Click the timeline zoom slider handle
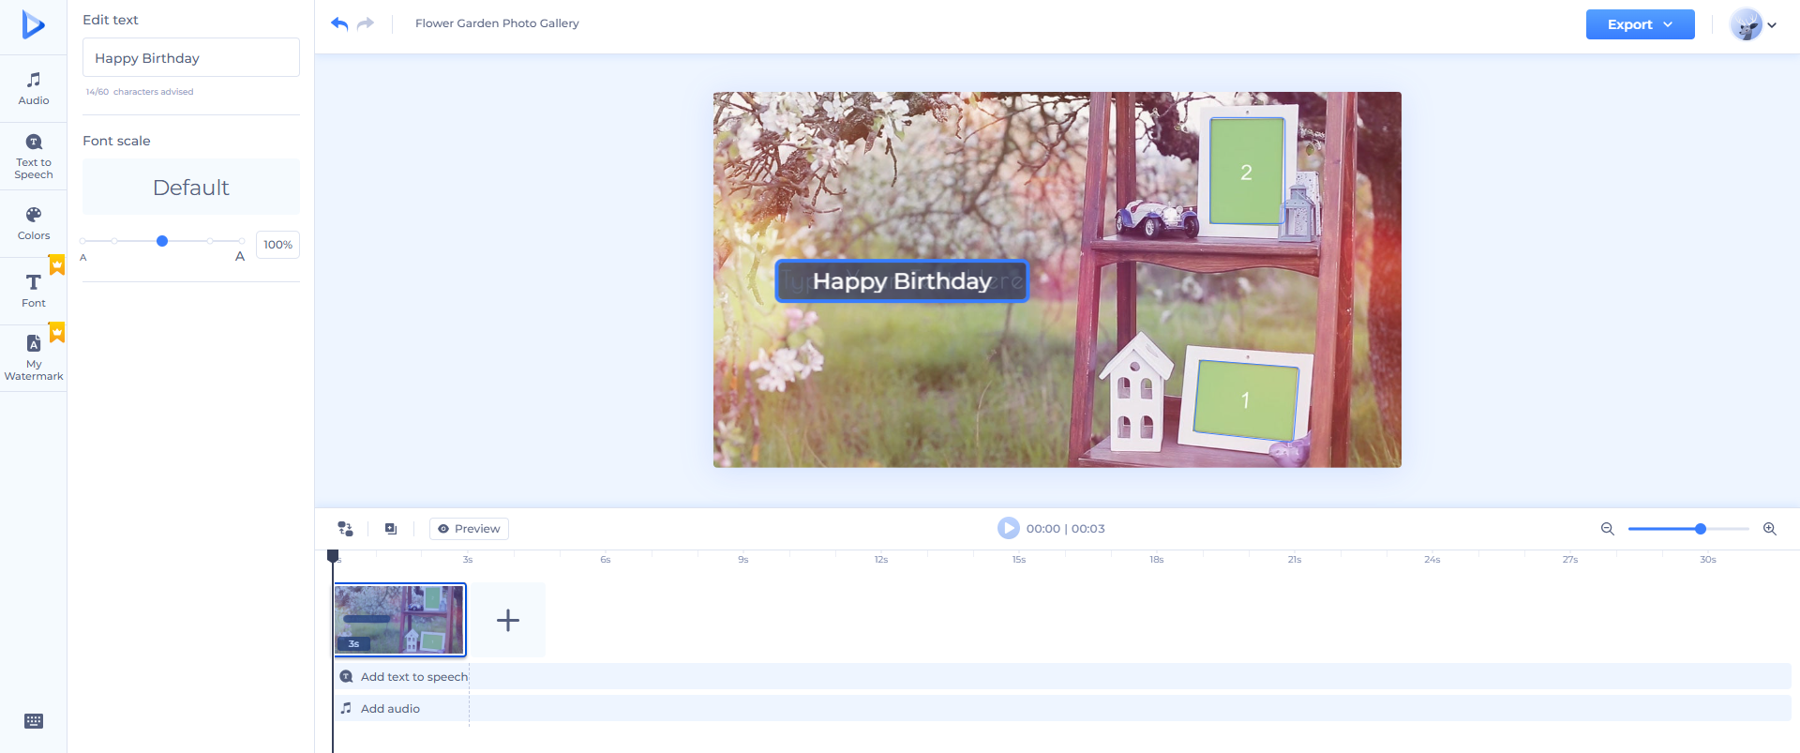Screen dimensions: 1800x753 [x=1701, y=529]
